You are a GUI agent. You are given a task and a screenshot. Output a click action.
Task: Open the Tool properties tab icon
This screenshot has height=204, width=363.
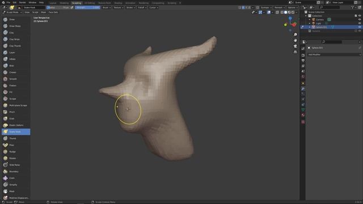click(x=303, y=49)
